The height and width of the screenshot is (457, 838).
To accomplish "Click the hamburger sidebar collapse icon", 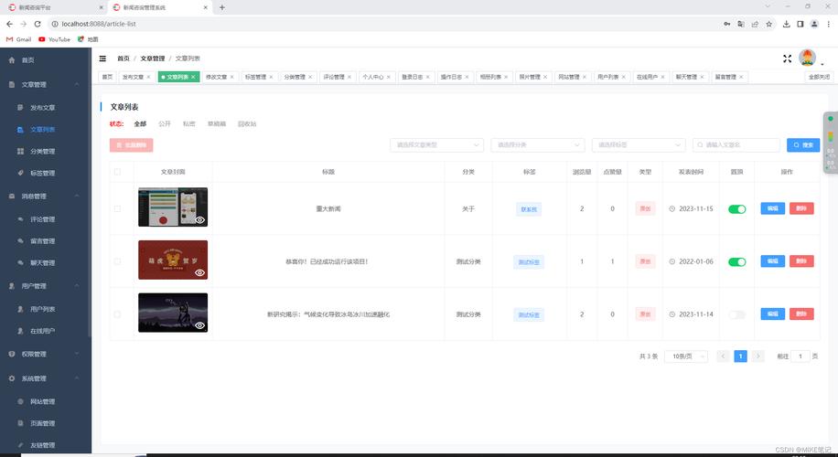I will [102, 58].
